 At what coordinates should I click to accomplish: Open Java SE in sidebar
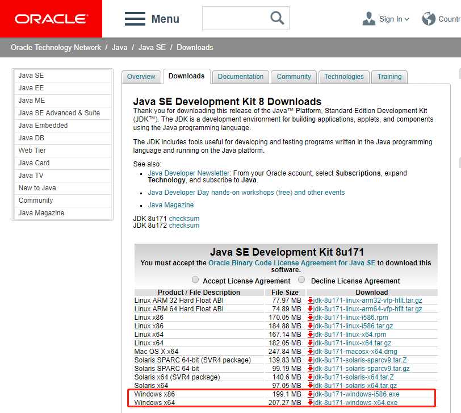[x=62, y=76]
